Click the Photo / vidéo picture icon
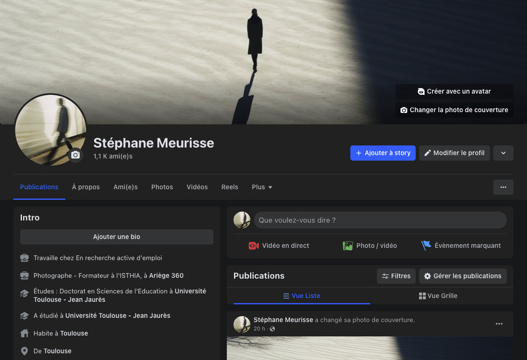The width and height of the screenshot is (527, 360). pyautogui.click(x=348, y=246)
